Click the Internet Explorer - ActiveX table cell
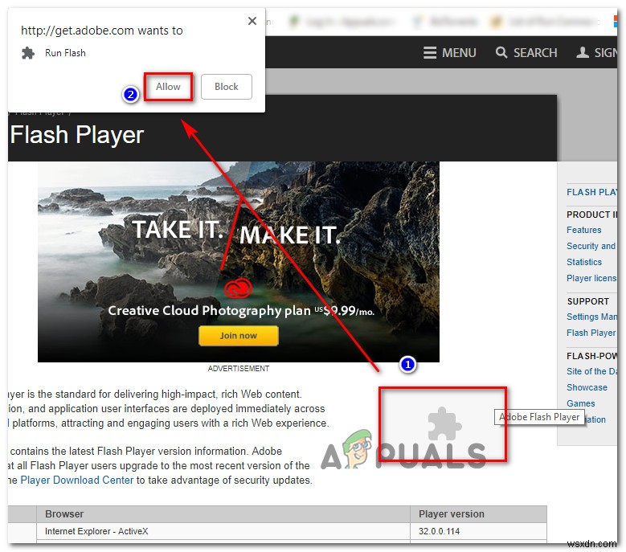 223,531
